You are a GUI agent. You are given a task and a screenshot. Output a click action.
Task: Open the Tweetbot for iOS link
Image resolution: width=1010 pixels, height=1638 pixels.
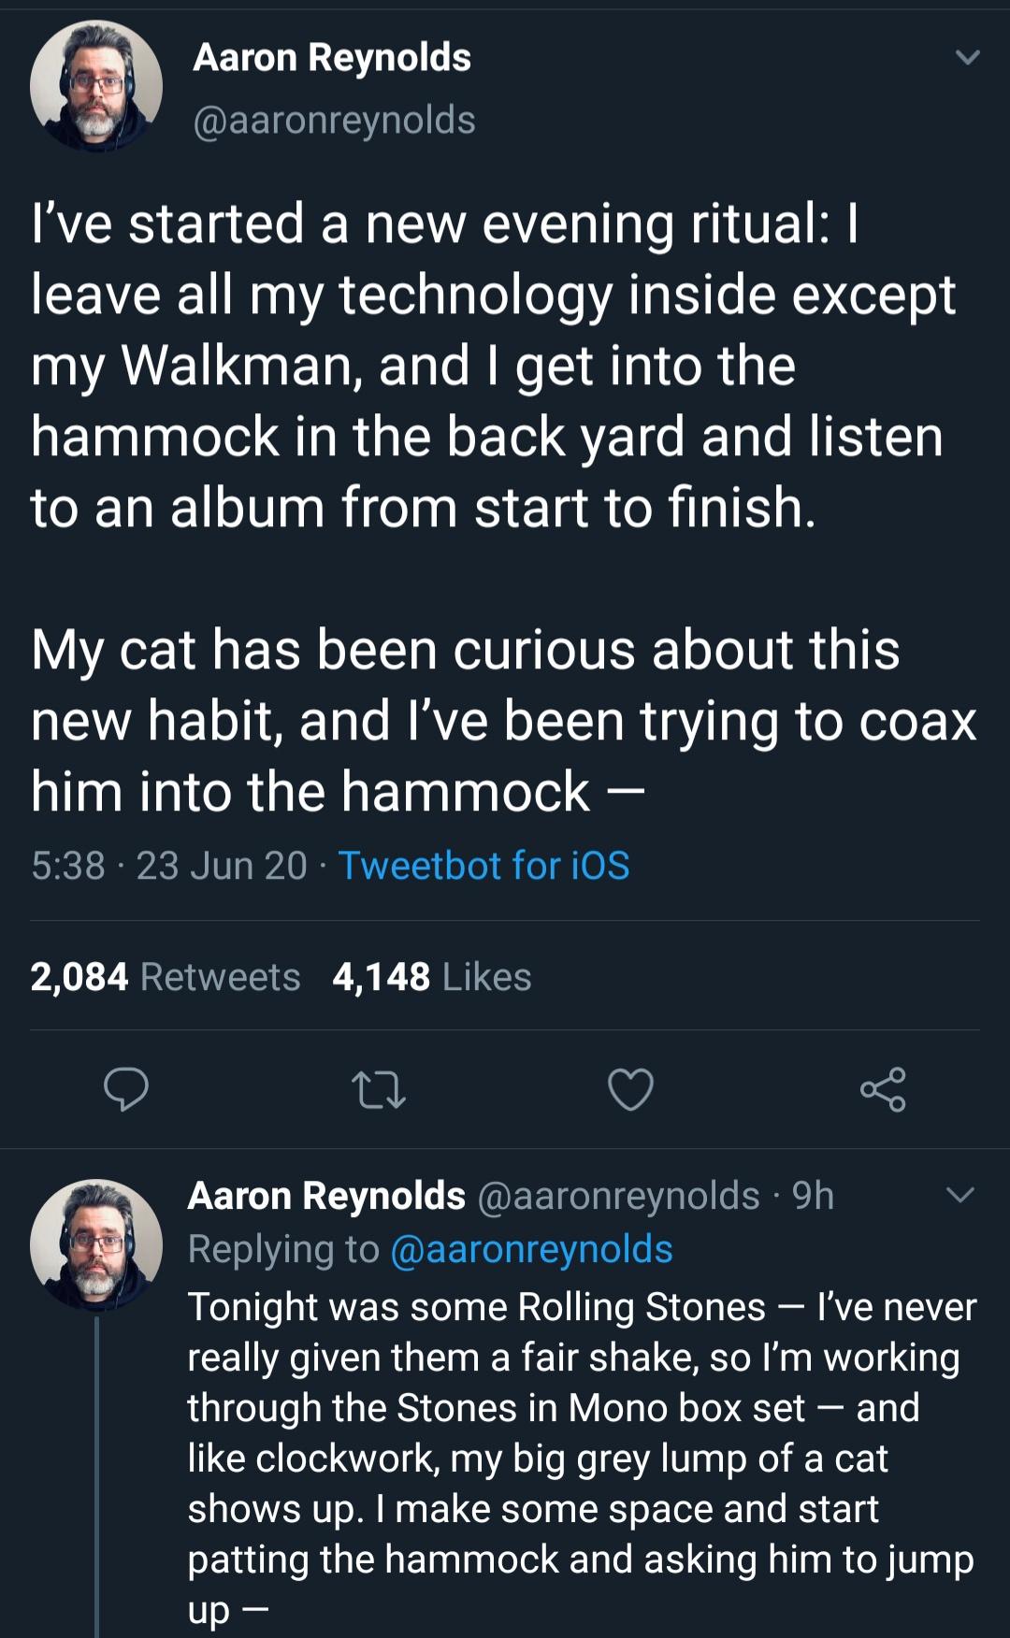pos(483,866)
